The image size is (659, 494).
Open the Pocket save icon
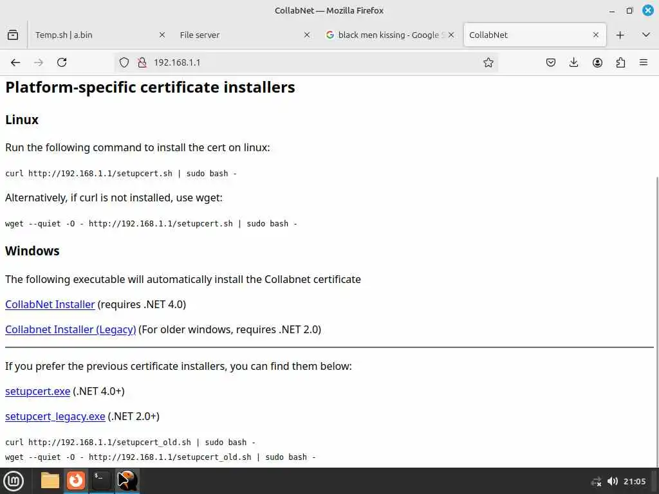click(551, 62)
